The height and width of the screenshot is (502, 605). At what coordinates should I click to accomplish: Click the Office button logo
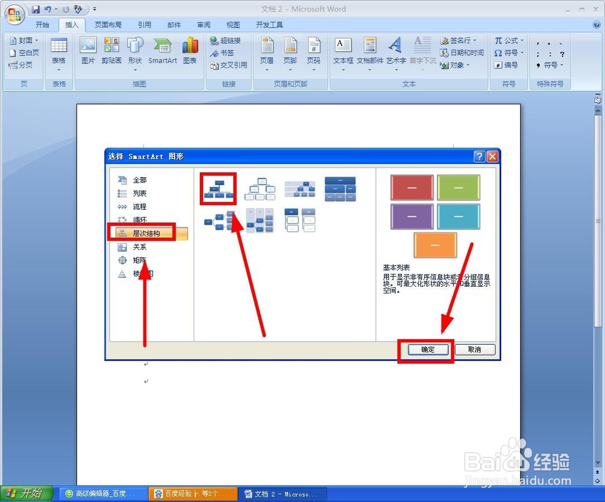click(15, 15)
